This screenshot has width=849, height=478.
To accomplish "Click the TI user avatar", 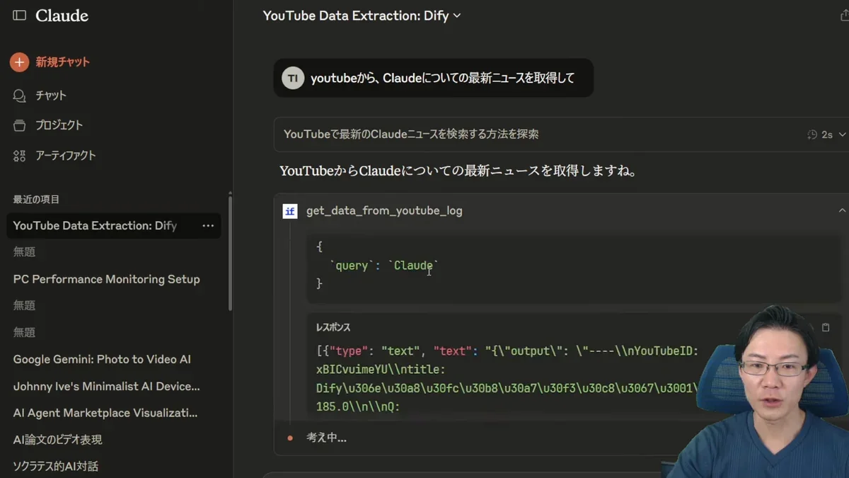I will click(x=293, y=78).
